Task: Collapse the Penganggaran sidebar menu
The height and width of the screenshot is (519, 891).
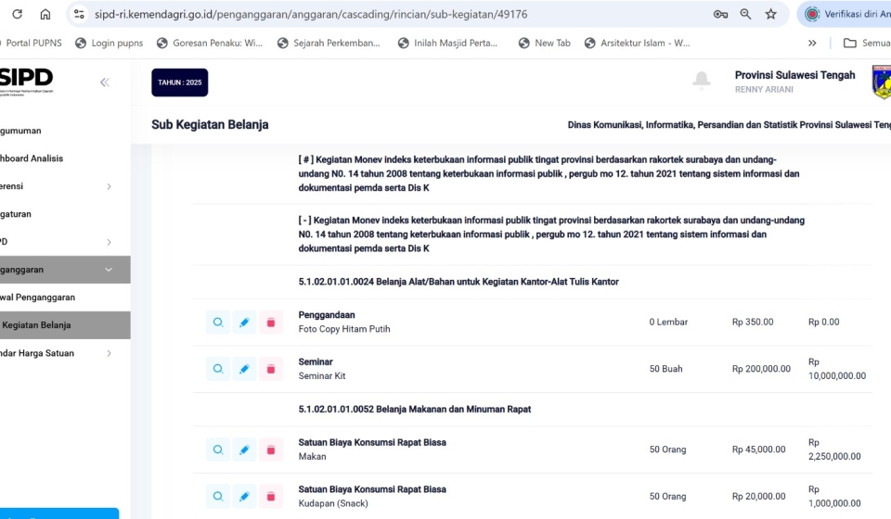Action: [x=109, y=270]
